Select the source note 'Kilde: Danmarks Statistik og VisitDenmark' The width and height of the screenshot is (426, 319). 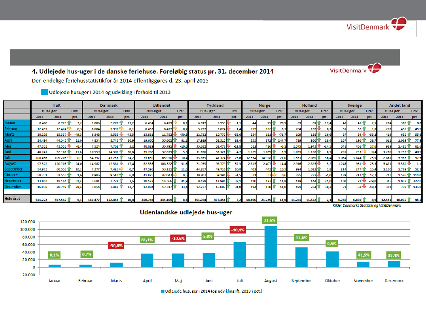367,205
